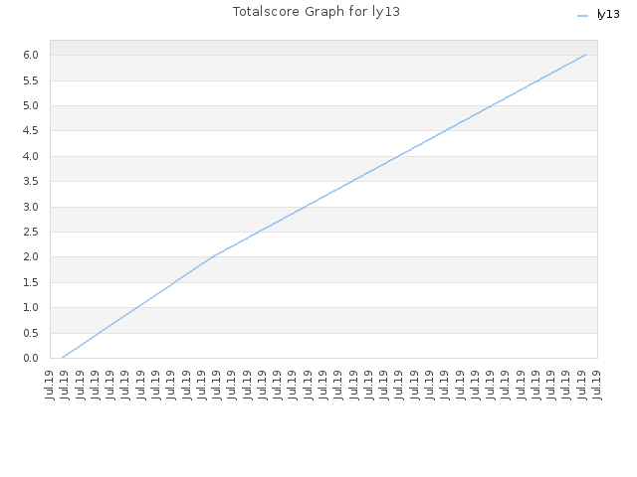637x477 pixels.
Task: Click the 3.0 y-axis label
Action: point(31,207)
